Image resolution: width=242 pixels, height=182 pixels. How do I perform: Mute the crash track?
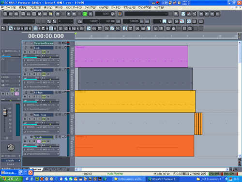[x=25, y=141]
